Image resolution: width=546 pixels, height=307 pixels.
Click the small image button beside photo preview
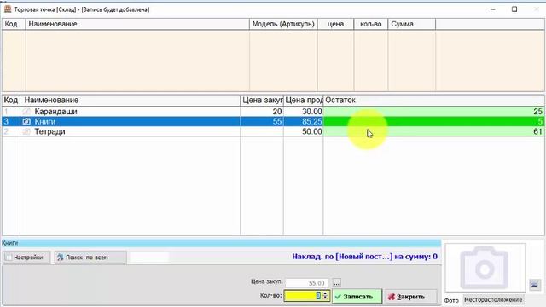pyautogui.click(x=535, y=285)
